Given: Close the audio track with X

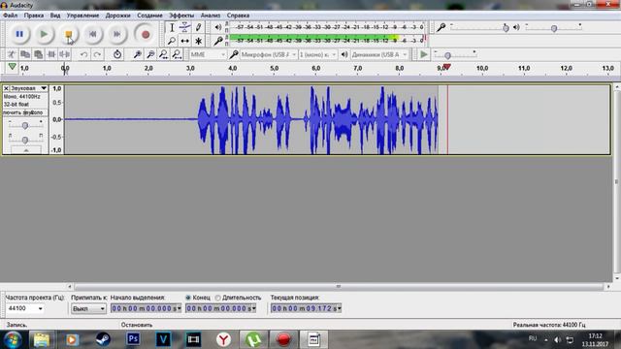Looking at the screenshot, I should [6, 88].
